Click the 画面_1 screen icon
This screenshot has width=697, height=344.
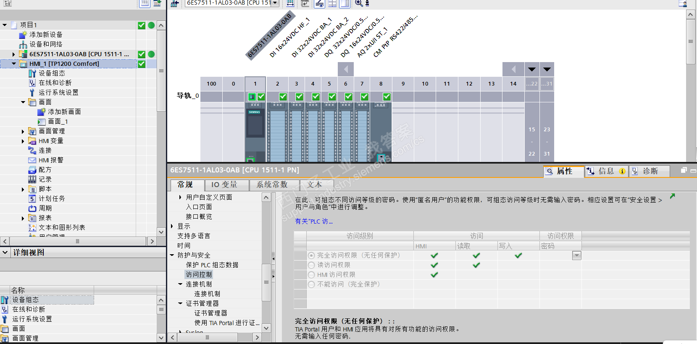pyautogui.click(x=41, y=122)
